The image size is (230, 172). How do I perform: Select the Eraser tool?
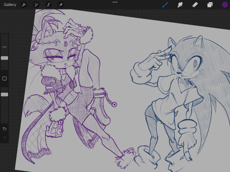click(195, 5)
